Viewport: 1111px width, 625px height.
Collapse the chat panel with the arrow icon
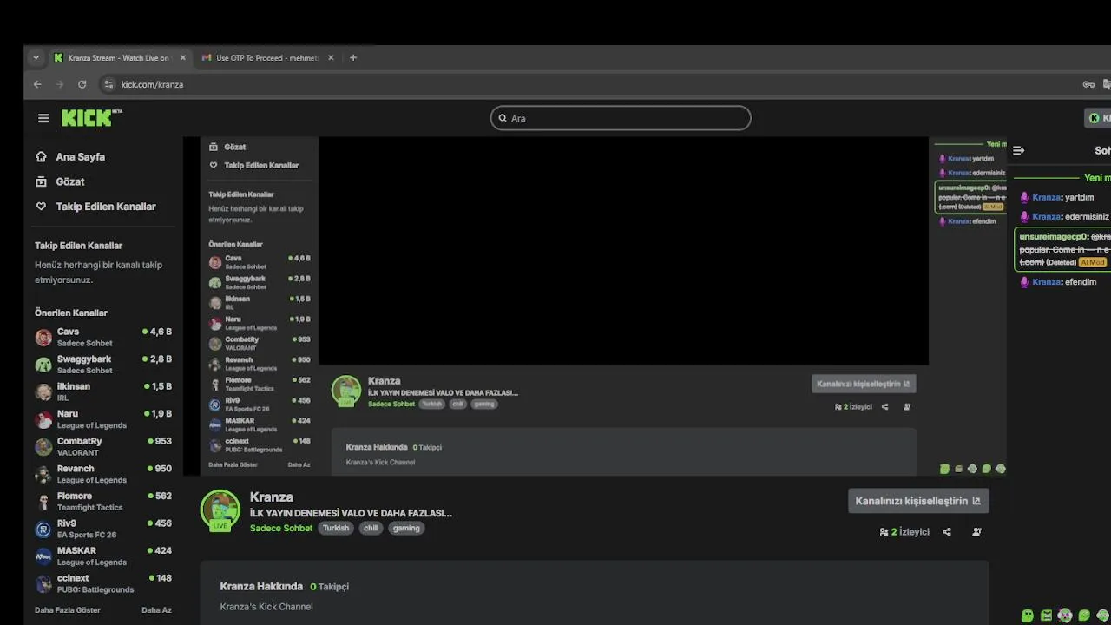pyautogui.click(x=1018, y=150)
